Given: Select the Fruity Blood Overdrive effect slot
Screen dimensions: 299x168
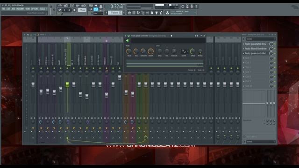Looking at the screenshot, I should pyautogui.click(x=256, y=49).
